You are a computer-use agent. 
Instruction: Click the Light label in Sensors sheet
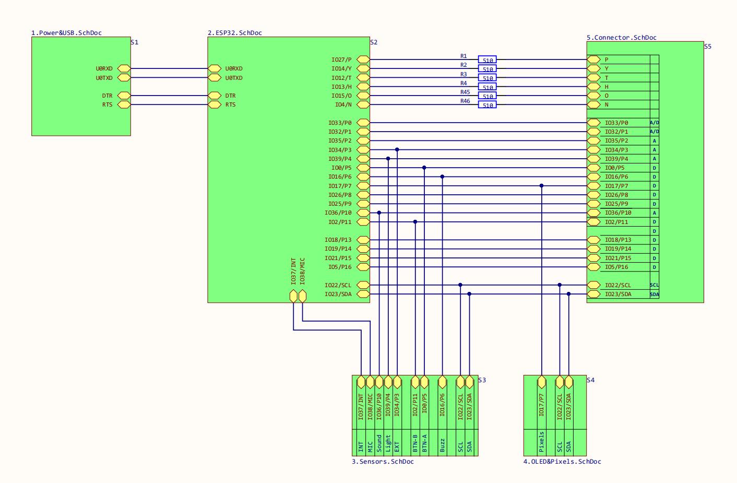[388, 443]
